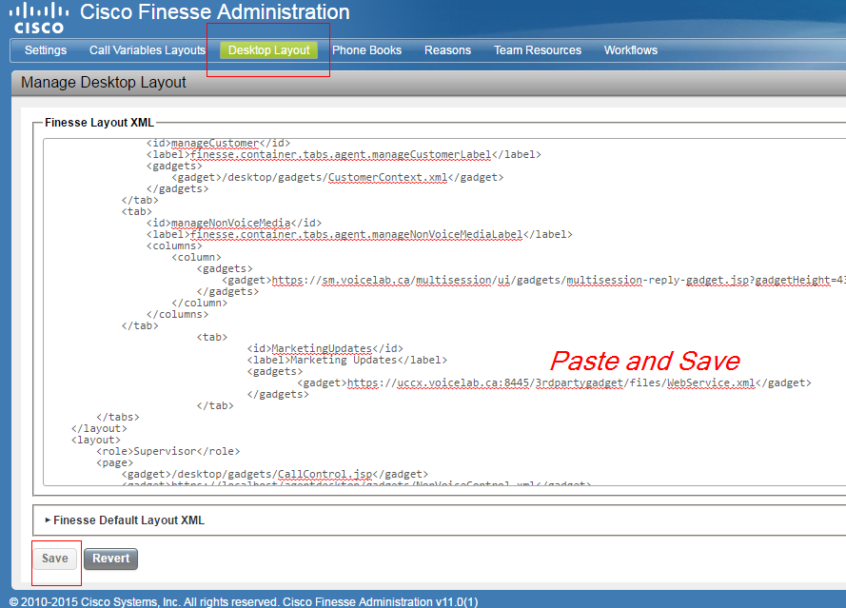Screen dimensions: 846x608
Task: Click the CustomerContext.xml gadget line
Action: pos(337,178)
